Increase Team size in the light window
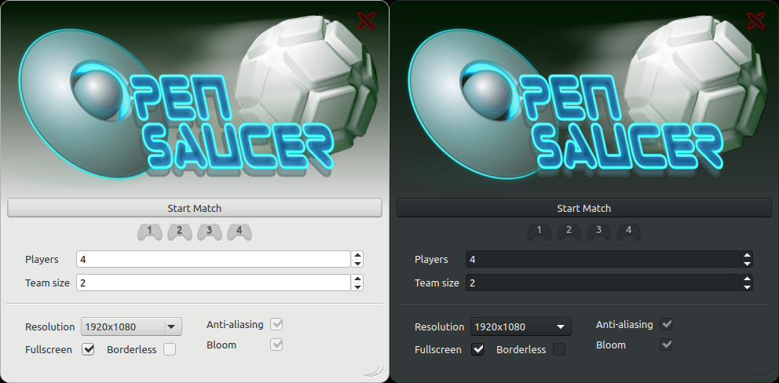 click(x=357, y=278)
